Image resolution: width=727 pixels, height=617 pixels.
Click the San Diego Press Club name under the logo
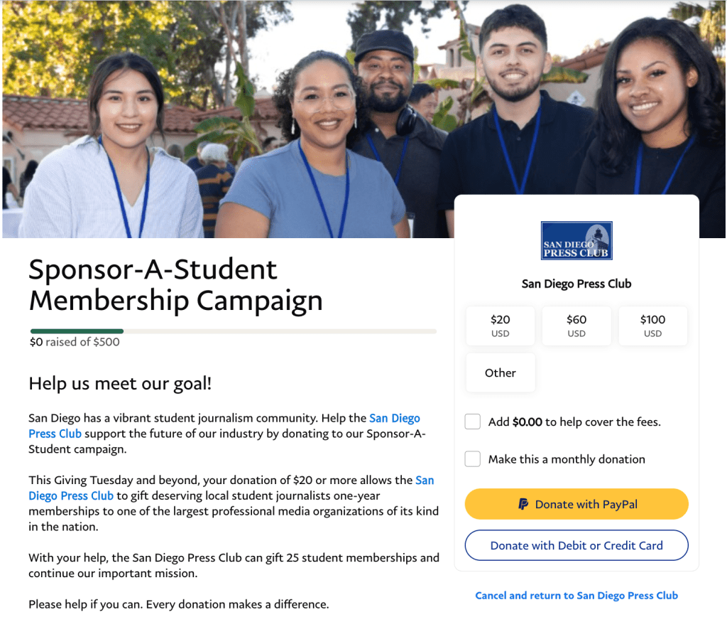[x=576, y=284]
